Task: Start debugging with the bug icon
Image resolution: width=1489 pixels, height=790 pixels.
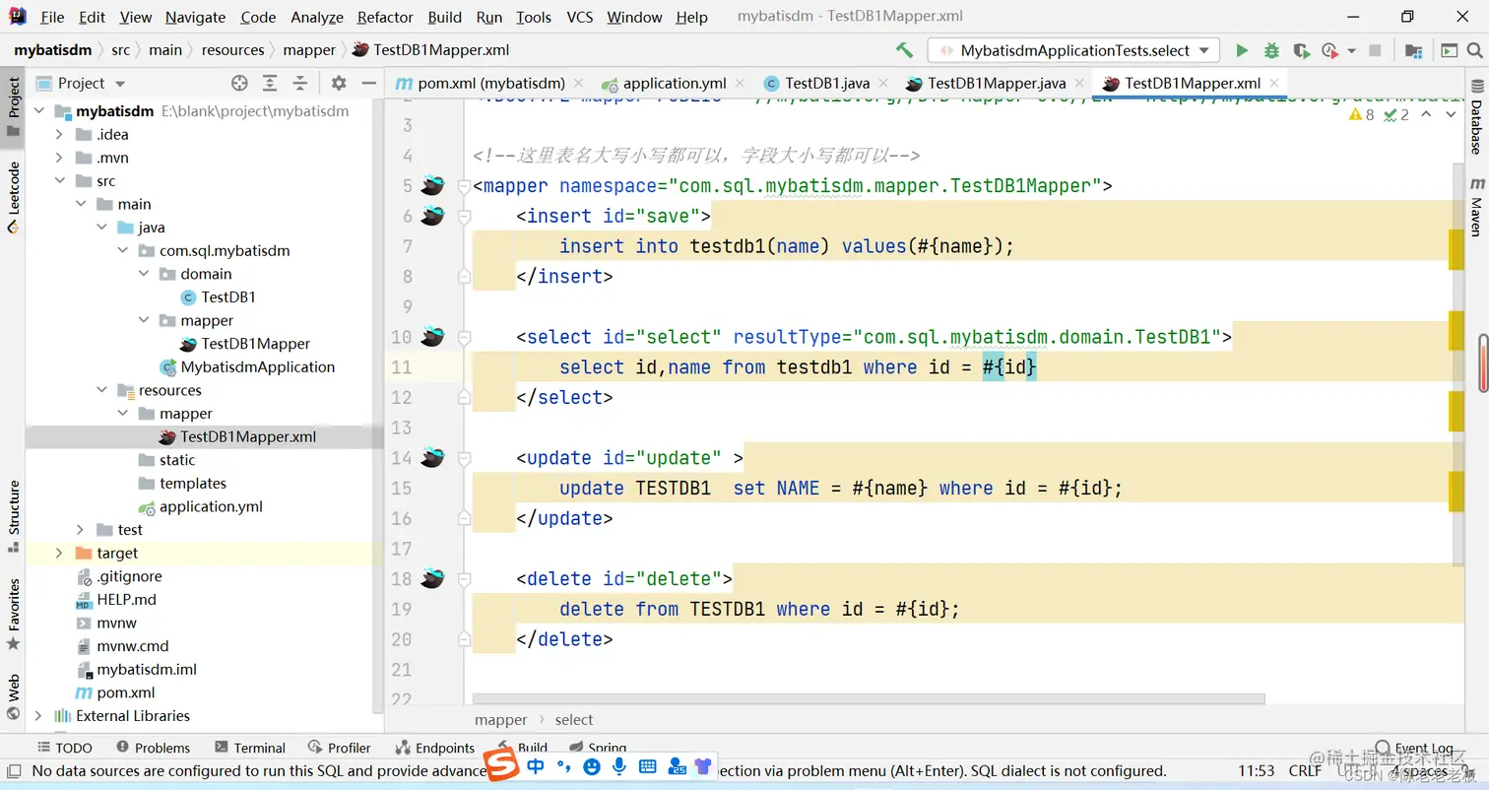Action: 1271,50
